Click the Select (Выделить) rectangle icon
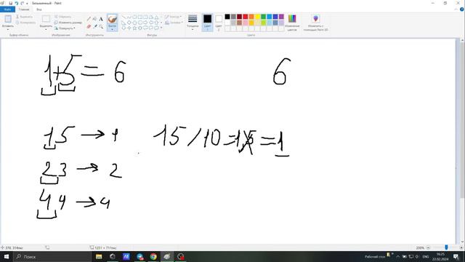This screenshot has width=465, height=262. [46, 19]
